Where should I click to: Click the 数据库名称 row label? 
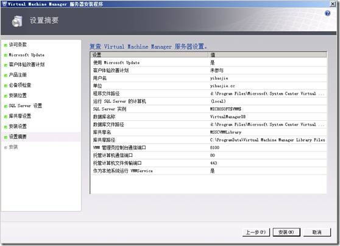(104, 117)
